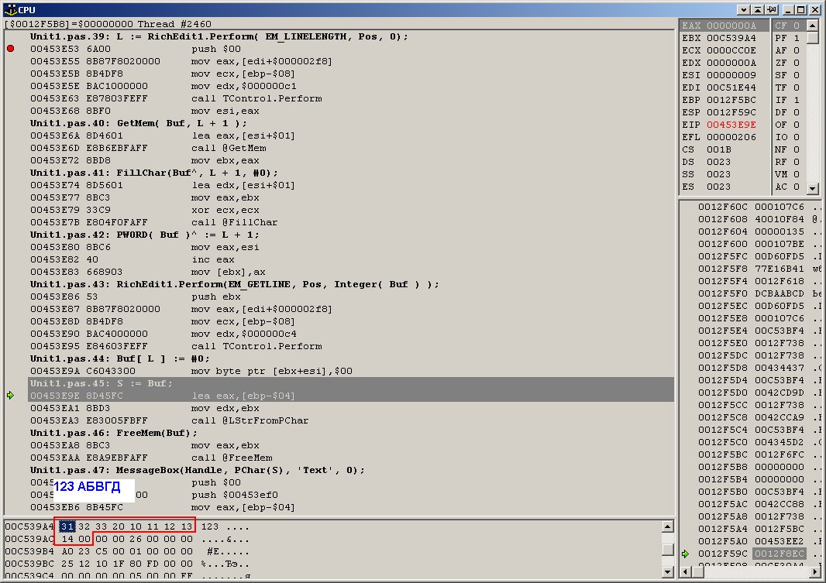The image size is (826, 583).
Task: Open the title bar dropdown arrow menu
Action: point(743,9)
